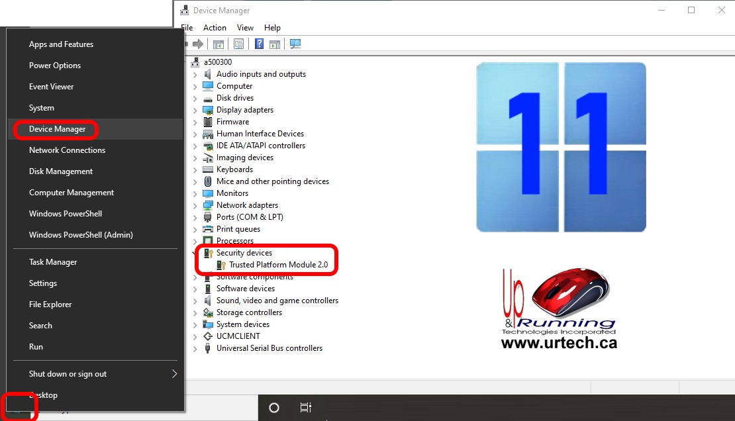
Task: Collapse the Security devices category
Action: [194, 252]
